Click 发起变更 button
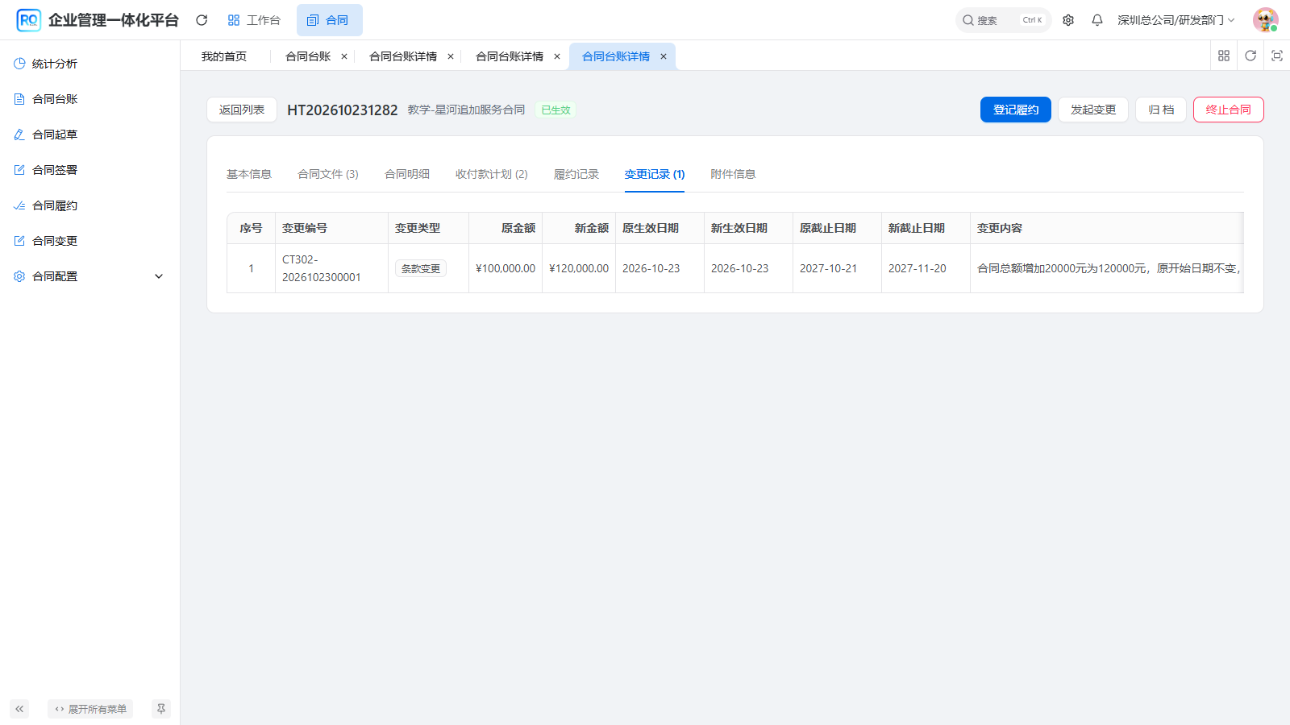1290x725 pixels. 1093,110
